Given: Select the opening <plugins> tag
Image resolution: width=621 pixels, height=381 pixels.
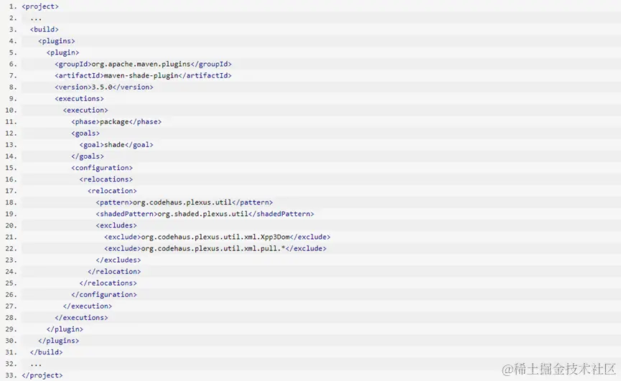Looking at the screenshot, I should tap(57, 41).
